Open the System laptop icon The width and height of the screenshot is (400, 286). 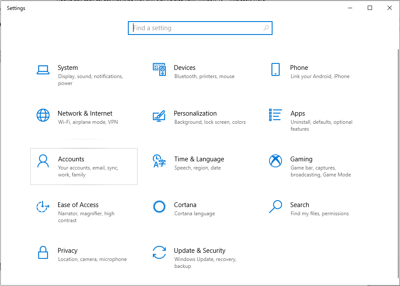pyautogui.click(x=43, y=69)
